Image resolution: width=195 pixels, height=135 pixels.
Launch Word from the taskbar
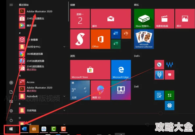click(x=24, y=129)
